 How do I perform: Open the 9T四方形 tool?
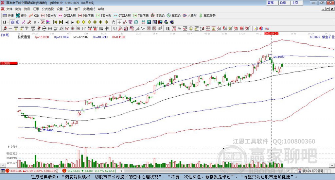[x=122, y=16]
